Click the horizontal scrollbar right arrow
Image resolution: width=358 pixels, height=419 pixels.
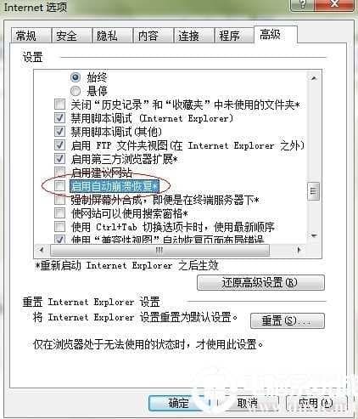pos(299,250)
